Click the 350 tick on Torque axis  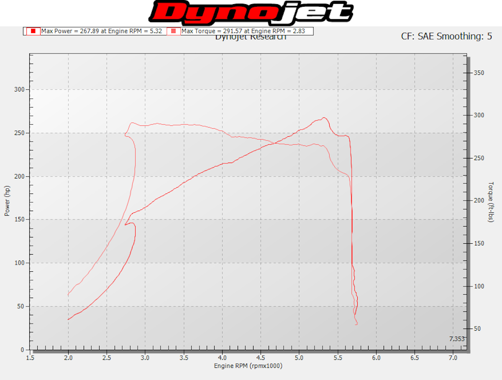pos(479,73)
